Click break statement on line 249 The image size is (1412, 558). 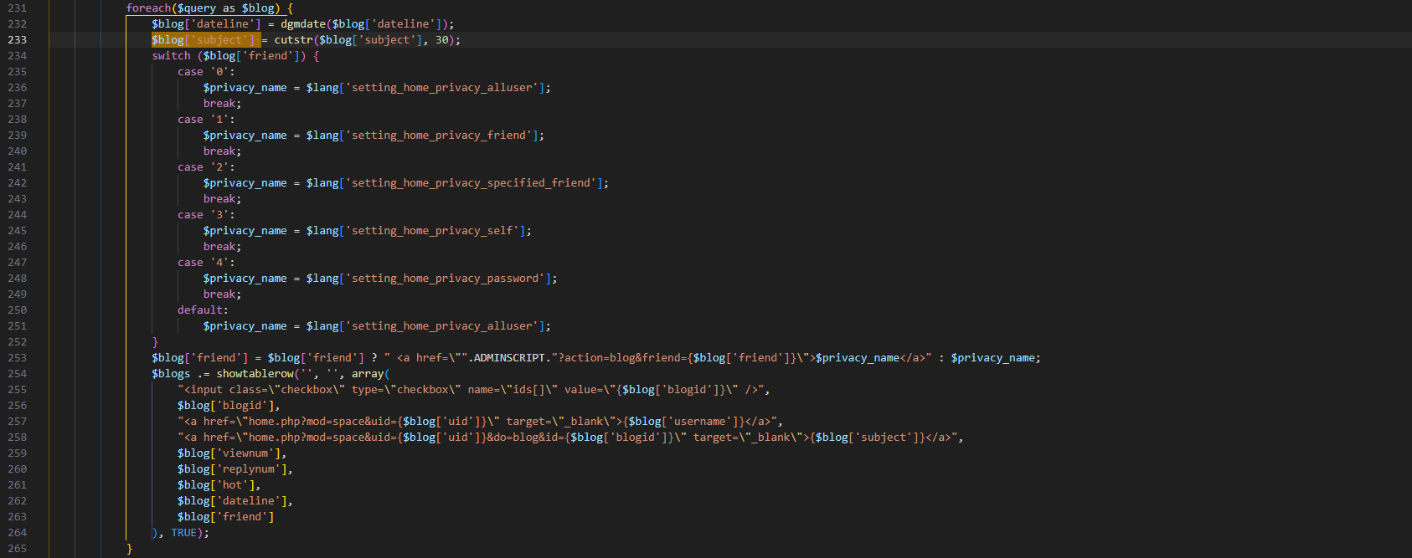click(x=222, y=294)
